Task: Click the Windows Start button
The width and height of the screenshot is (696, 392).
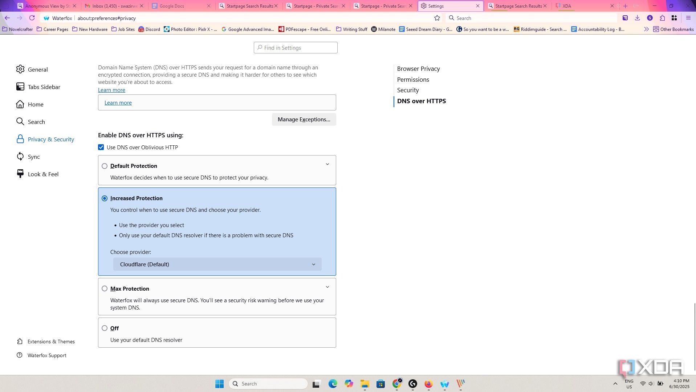Action: (219, 384)
